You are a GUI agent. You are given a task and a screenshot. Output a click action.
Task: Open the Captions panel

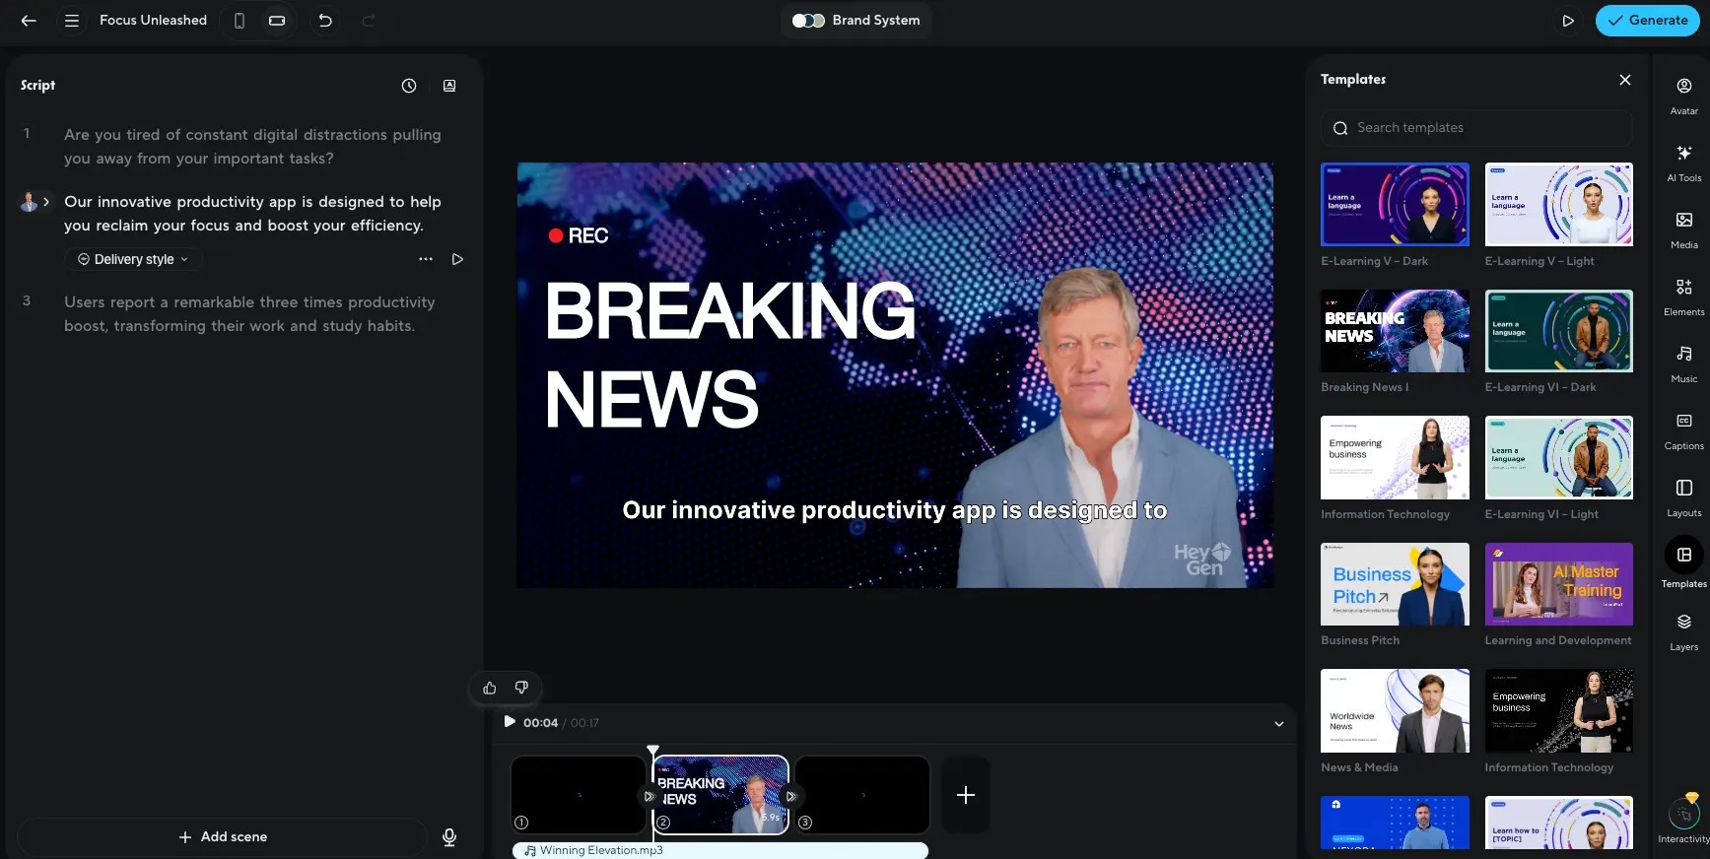1683,429
